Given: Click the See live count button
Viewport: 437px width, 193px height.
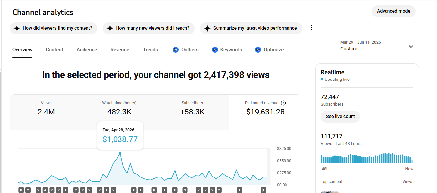Looking at the screenshot, I should (x=340, y=116).
